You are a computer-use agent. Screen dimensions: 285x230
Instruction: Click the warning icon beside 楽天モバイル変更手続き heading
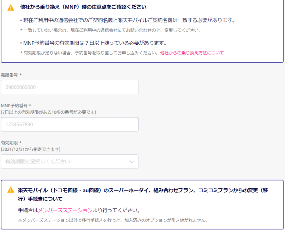[11, 190]
